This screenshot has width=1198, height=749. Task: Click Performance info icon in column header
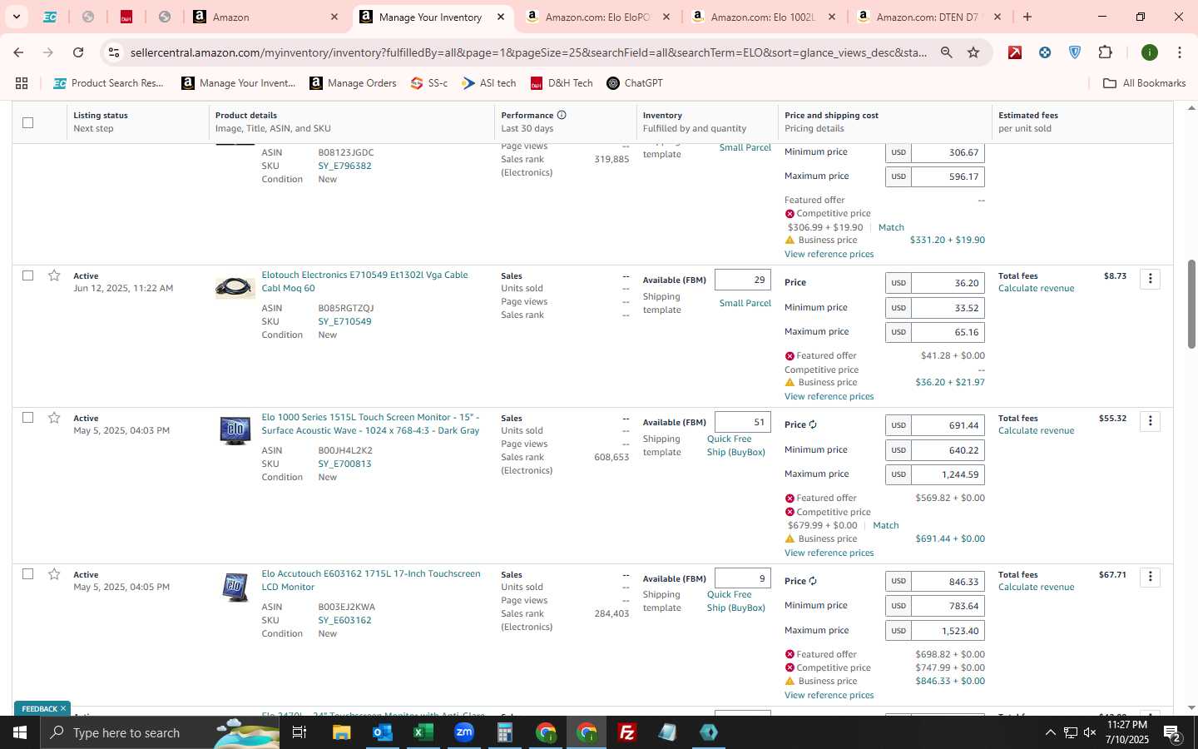(562, 115)
